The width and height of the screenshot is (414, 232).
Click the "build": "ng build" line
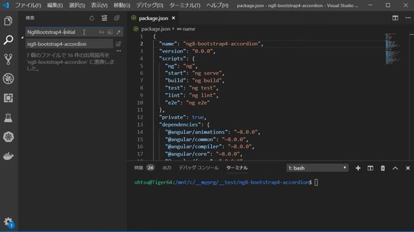coord(195,81)
